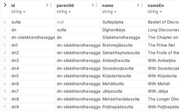Image resolution: width=179 pixels, height=111 pixels.
Task: Open parentId column options menu
Action: click(96, 5)
